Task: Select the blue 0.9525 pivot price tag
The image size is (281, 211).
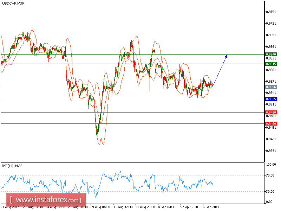Action: click(x=270, y=99)
